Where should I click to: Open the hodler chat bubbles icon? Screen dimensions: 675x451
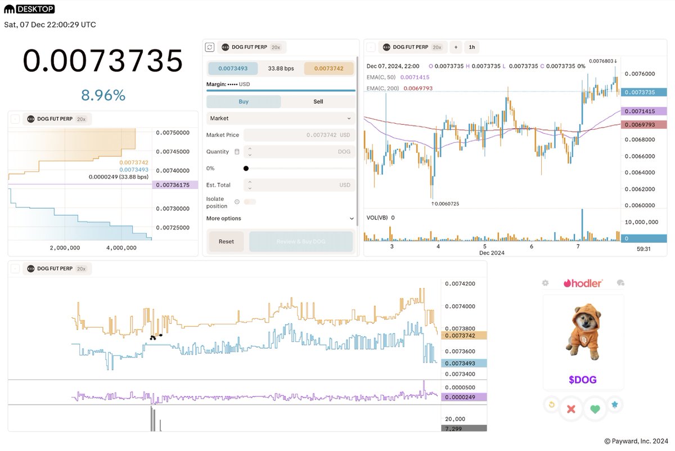click(x=620, y=283)
